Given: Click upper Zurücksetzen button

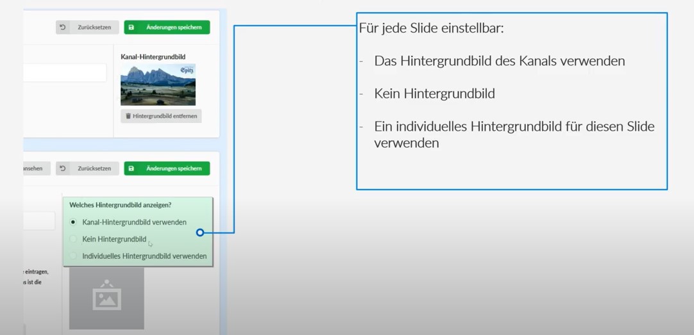Looking at the screenshot, I should pyautogui.click(x=87, y=28).
